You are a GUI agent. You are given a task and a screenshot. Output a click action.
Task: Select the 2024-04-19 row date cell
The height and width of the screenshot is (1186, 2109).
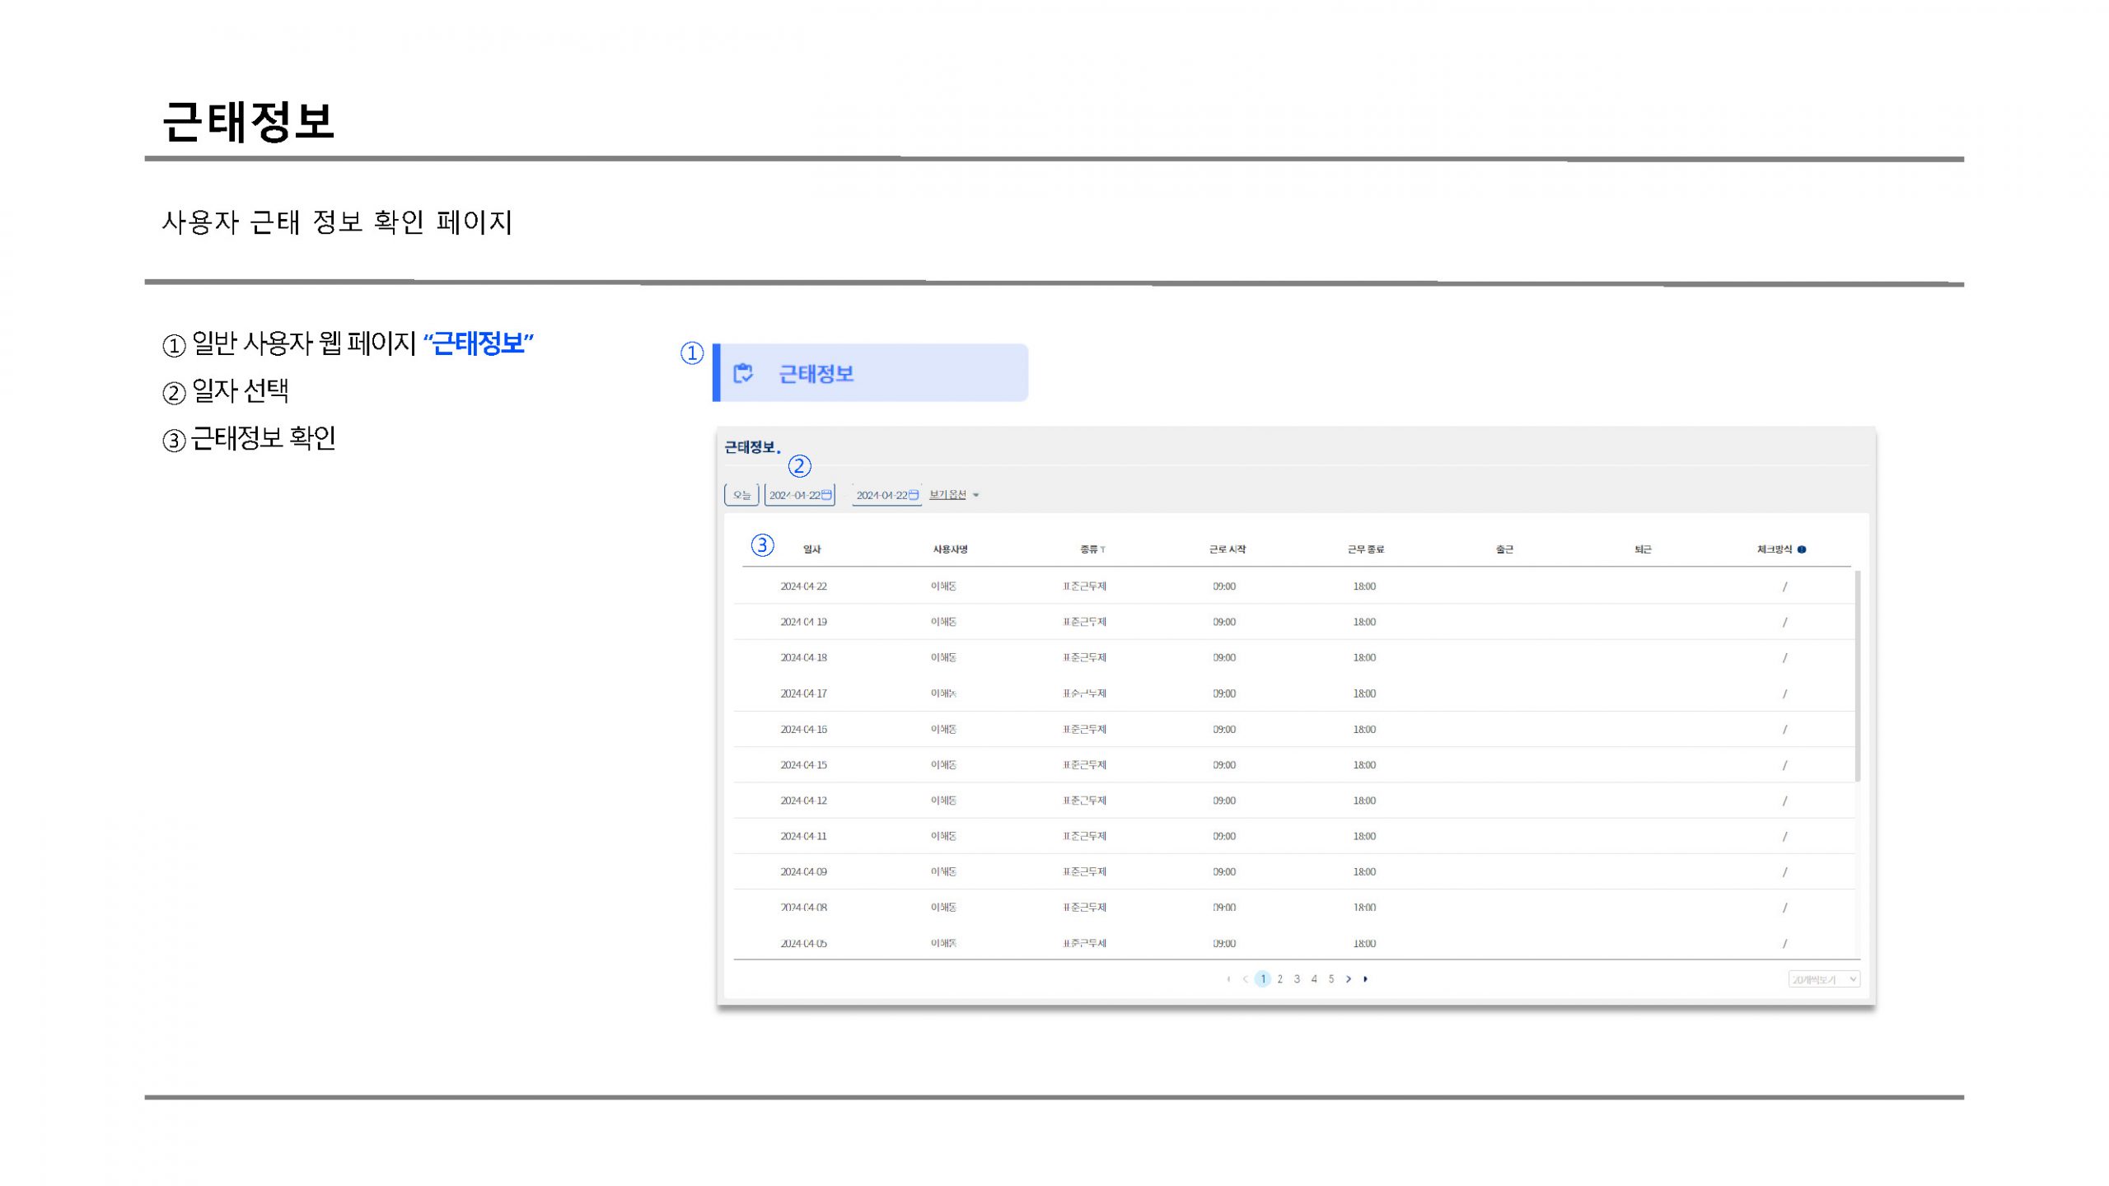coord(803,622)
